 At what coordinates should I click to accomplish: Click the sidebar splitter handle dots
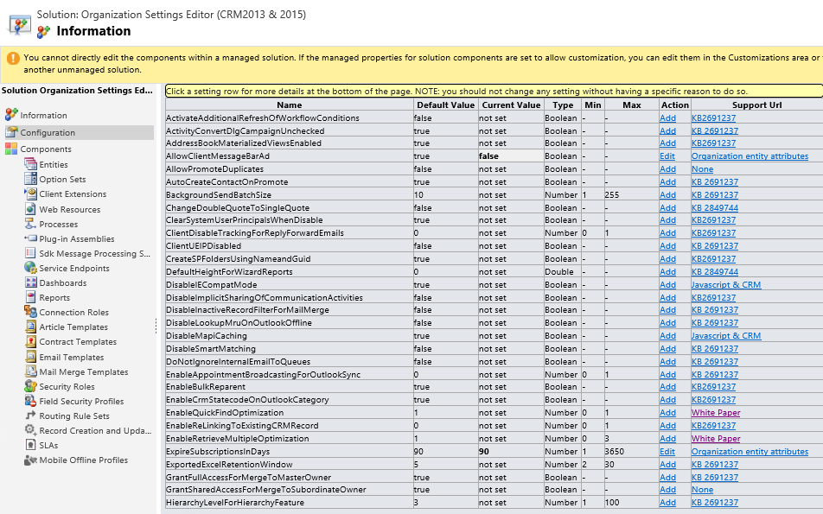(x=156, y=326)
